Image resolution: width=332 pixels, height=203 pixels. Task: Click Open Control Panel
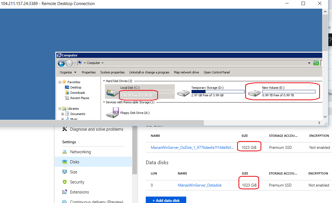click(217, 72)
